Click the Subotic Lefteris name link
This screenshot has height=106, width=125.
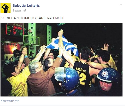click(26, 6)
